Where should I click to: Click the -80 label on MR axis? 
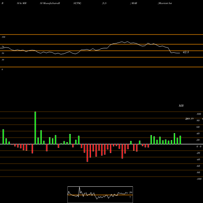coord(198,173)
